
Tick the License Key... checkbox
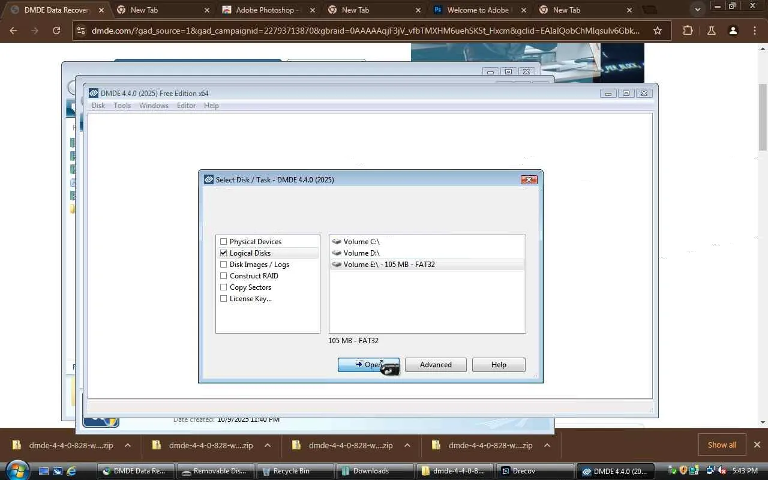tap(223, 299)
